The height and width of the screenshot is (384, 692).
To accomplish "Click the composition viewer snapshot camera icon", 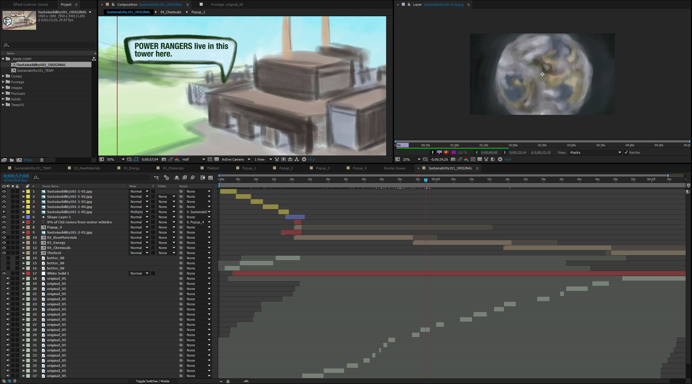I will [x=163, y=159].
